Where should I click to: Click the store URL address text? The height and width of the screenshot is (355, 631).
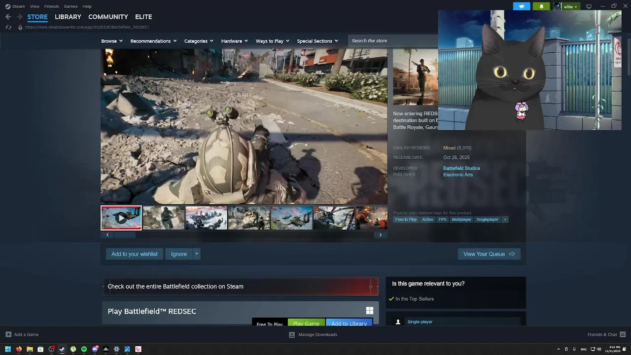click(87, 27)
